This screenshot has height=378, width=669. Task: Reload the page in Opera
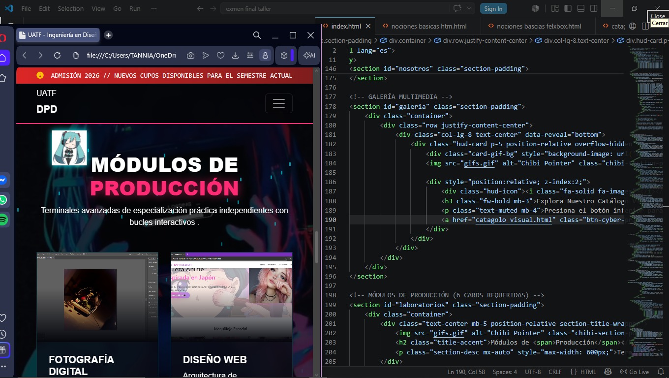[57, 56]
